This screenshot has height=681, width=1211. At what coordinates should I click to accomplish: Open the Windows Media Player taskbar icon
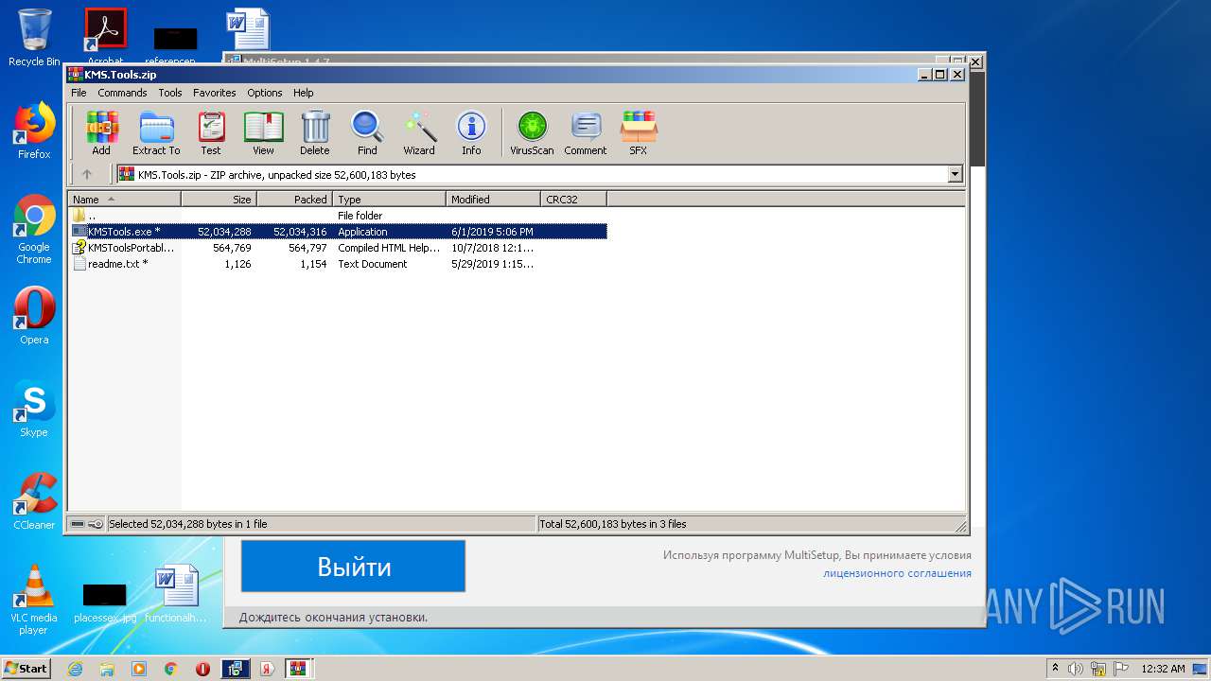(139, 669)
